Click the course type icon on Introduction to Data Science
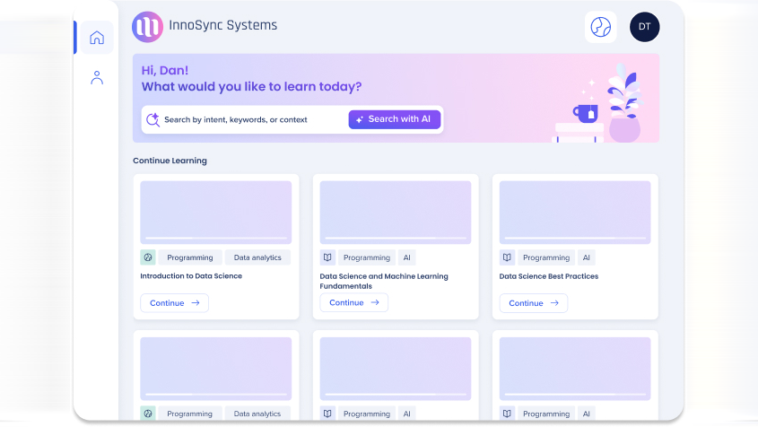 (x=148, y=257)
